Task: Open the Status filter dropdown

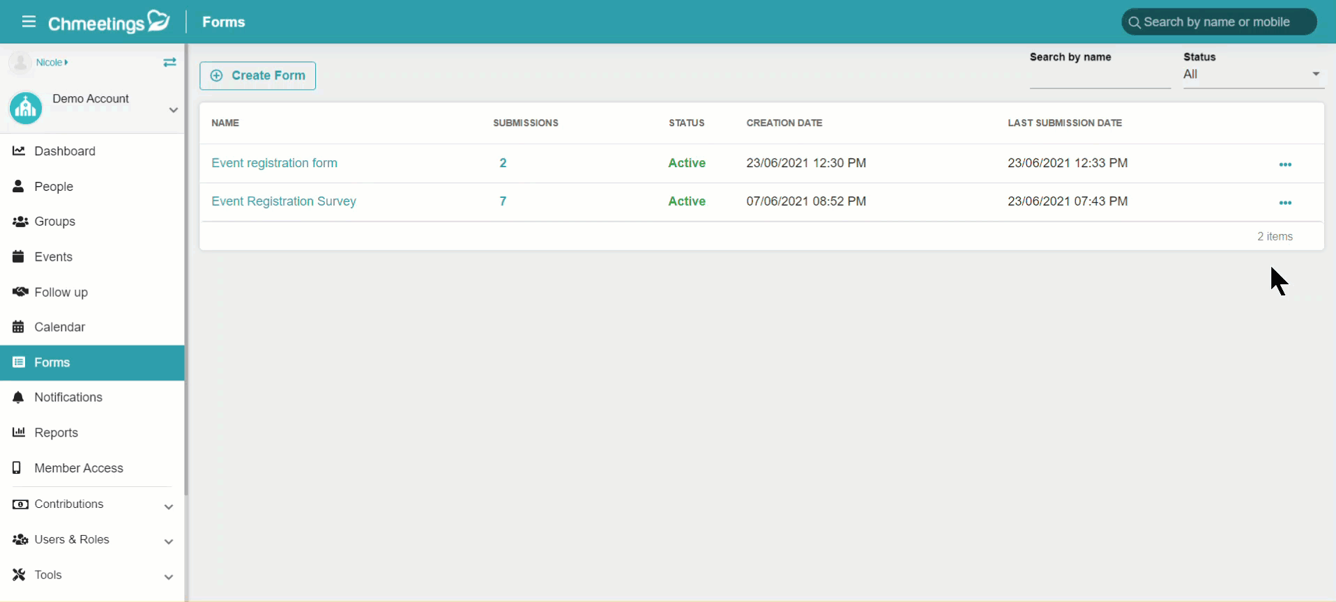Action: pyautogui.click(x=1253, y=75)
